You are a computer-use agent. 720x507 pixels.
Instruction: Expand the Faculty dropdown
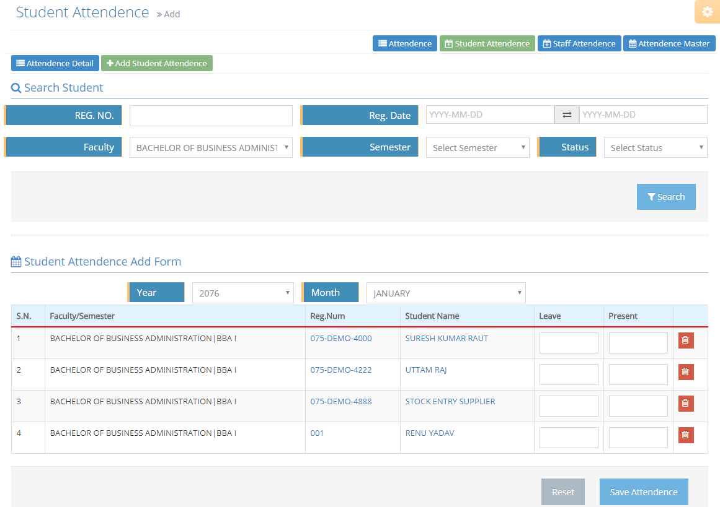coord(211,147)
